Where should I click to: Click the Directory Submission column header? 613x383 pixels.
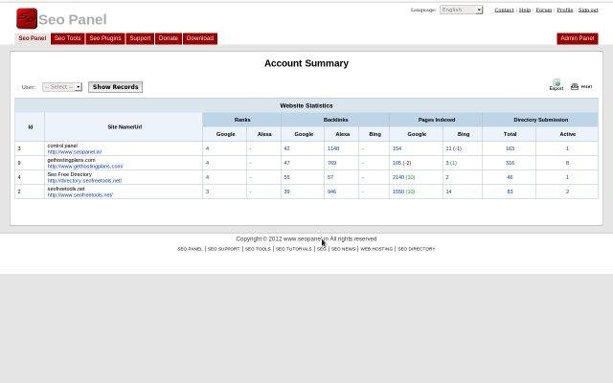coord(540,120)
